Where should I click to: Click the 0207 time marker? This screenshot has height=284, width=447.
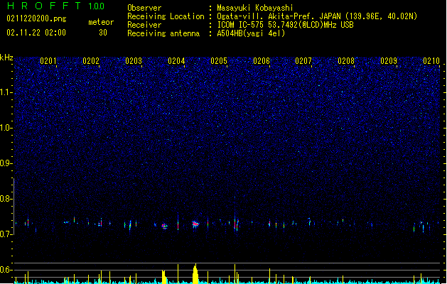click(303, 61)
